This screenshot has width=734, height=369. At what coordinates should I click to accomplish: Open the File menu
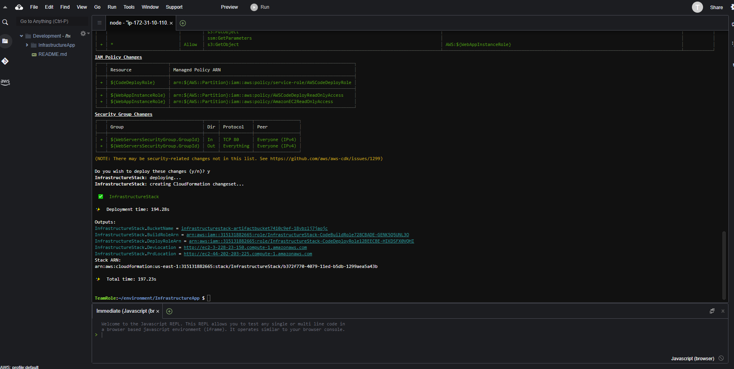click(34, 7)
